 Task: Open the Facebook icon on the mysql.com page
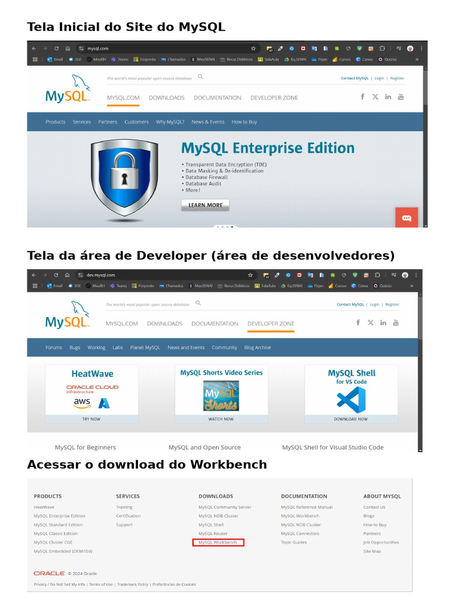[x=363, y=96]
